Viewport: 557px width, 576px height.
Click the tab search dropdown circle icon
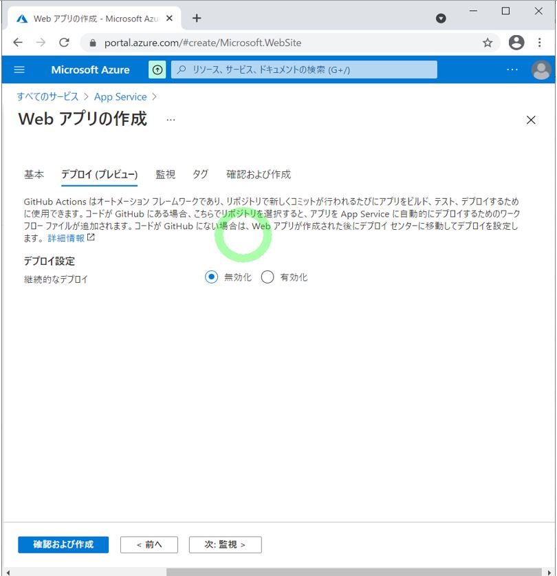click(441, 18)
